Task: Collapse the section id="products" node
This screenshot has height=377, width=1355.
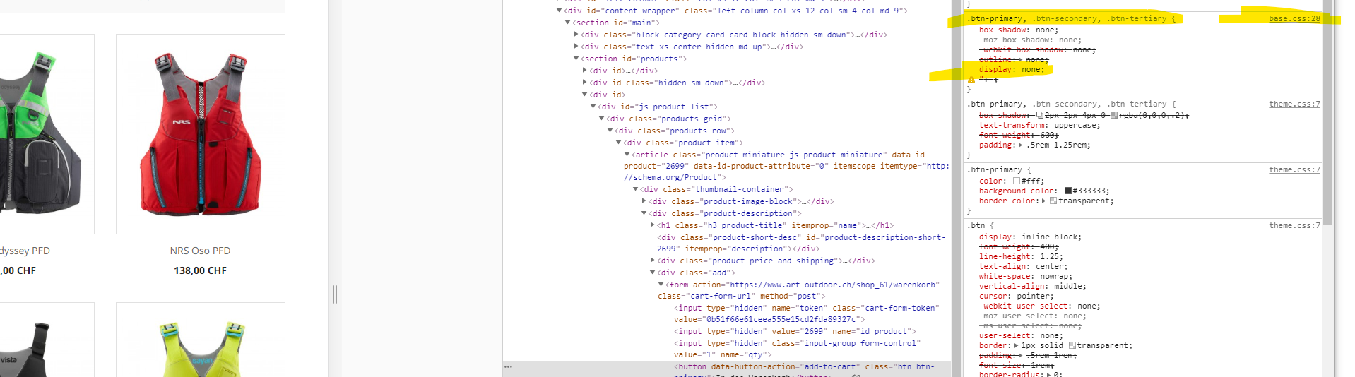Action: (x=576, y=59)
